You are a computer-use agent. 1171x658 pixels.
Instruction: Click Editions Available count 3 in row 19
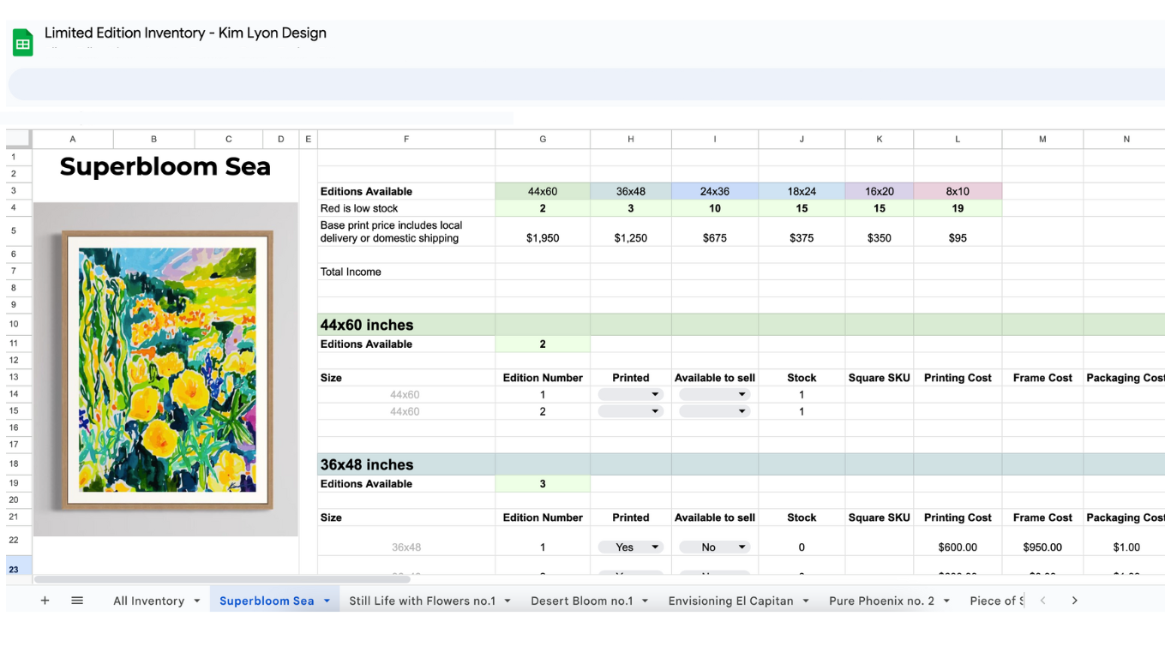coord(543,484)
